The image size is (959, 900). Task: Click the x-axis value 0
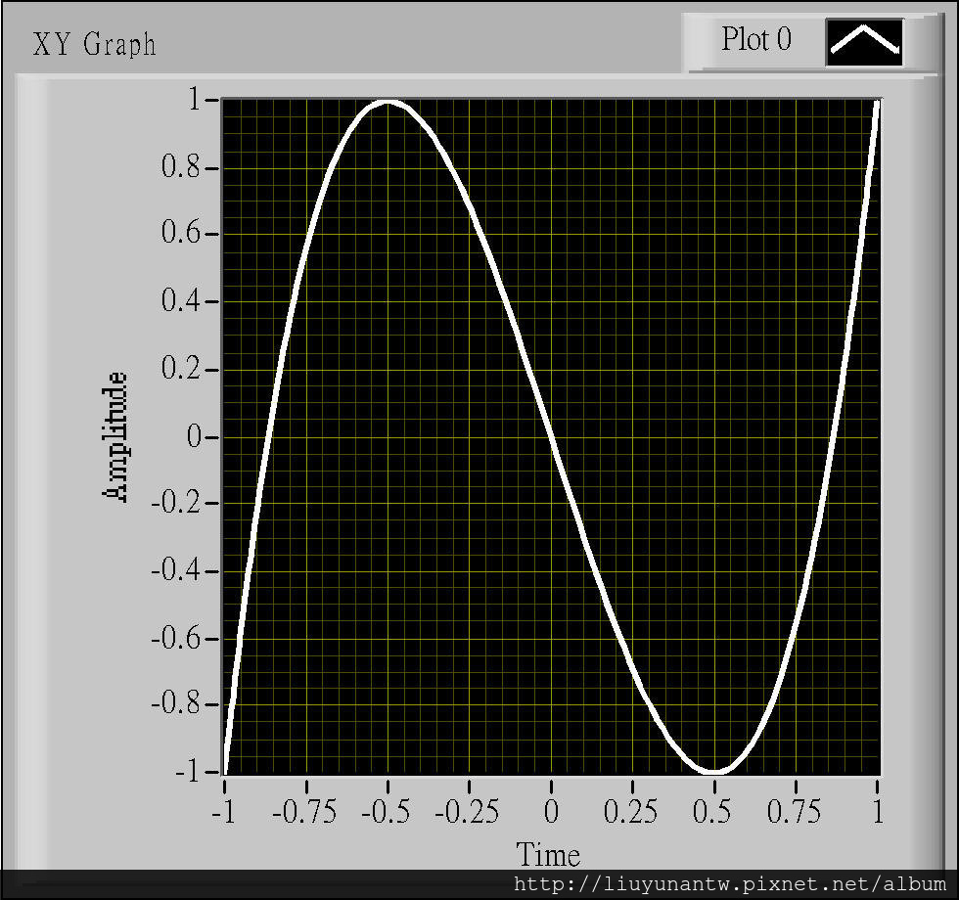pyautogui.click(x=551, y=812)
